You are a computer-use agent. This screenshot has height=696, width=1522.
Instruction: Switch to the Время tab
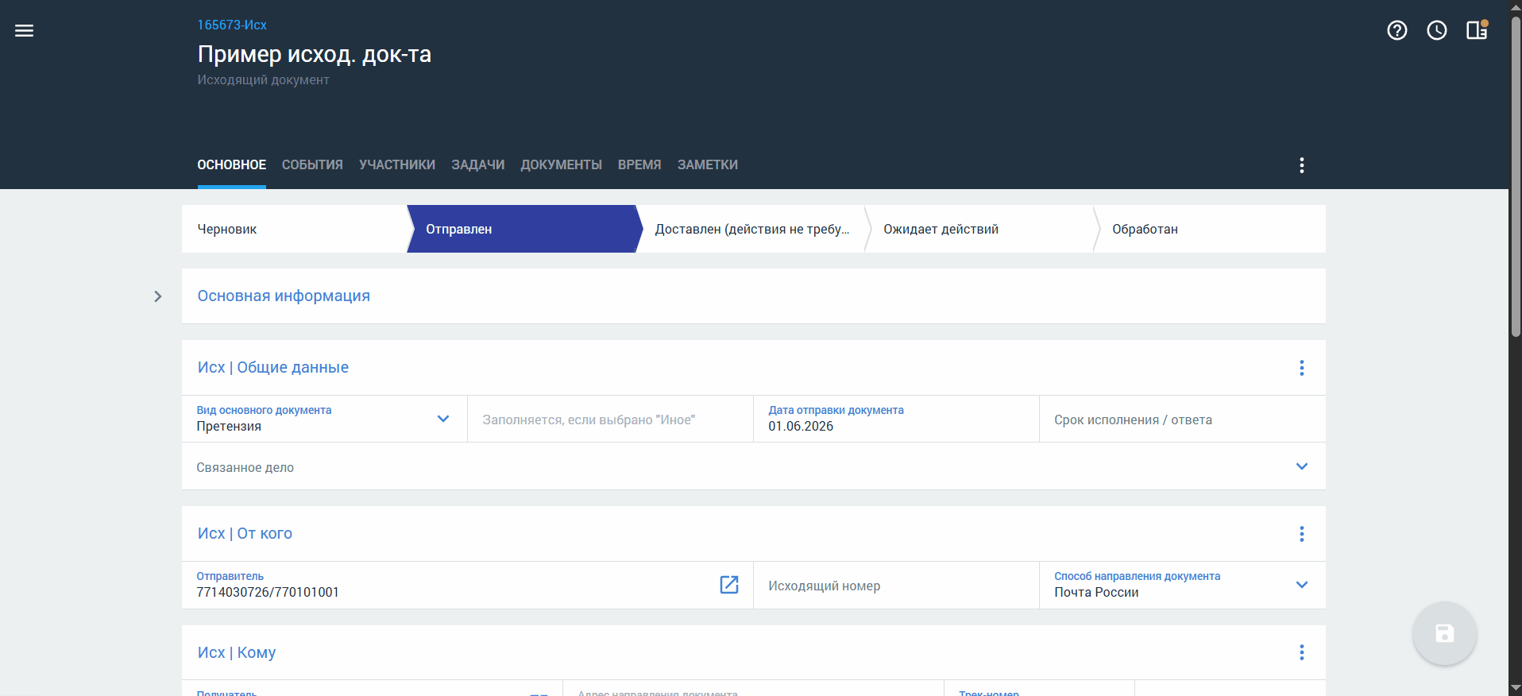(639, 165)
